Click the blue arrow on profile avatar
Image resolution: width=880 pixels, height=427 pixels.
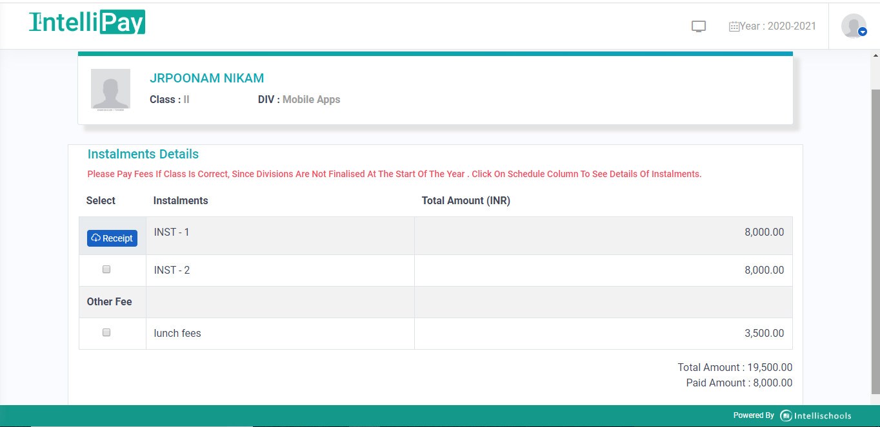click(x=863, y=32)
